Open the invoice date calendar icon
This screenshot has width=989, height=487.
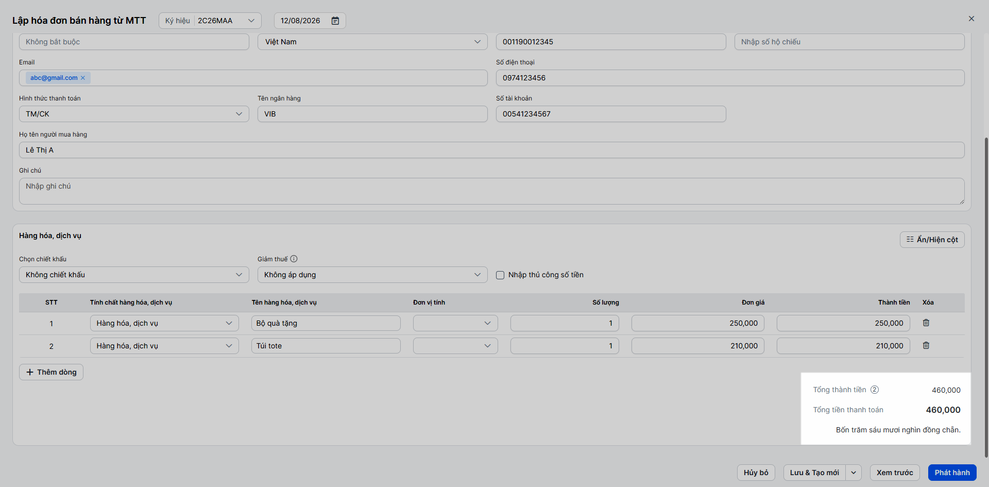coord(335,21)
